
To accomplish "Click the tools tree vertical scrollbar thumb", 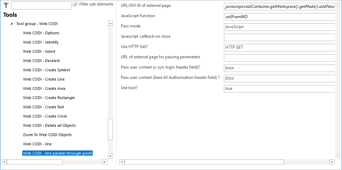I will [110, 129].
